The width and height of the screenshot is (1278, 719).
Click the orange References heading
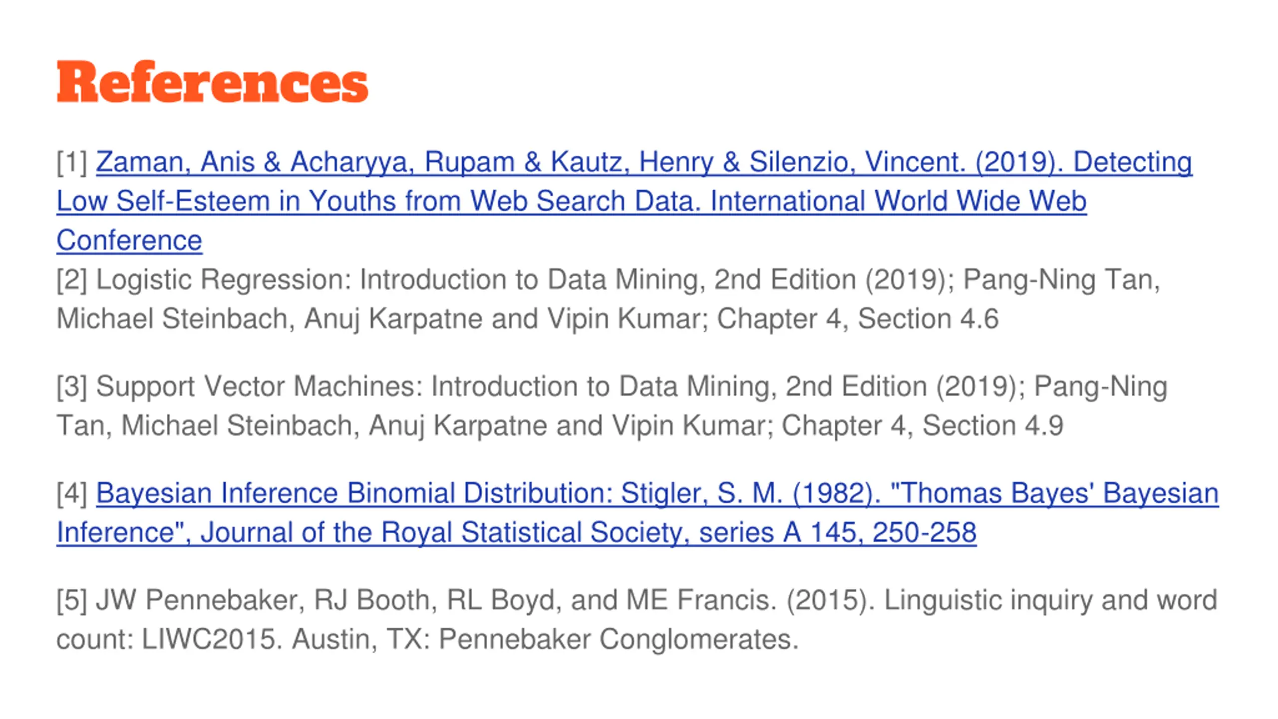[x=213, y=82]
